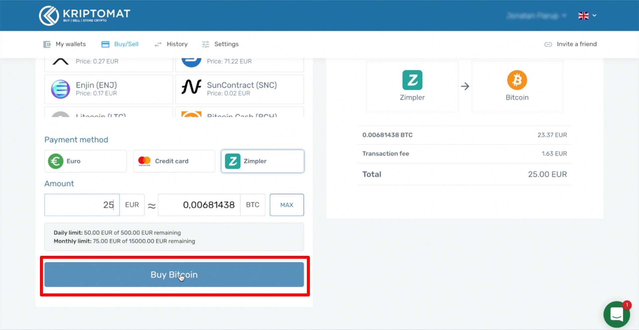
Task: Open the language flag dropdown
Action: [587, 16]
